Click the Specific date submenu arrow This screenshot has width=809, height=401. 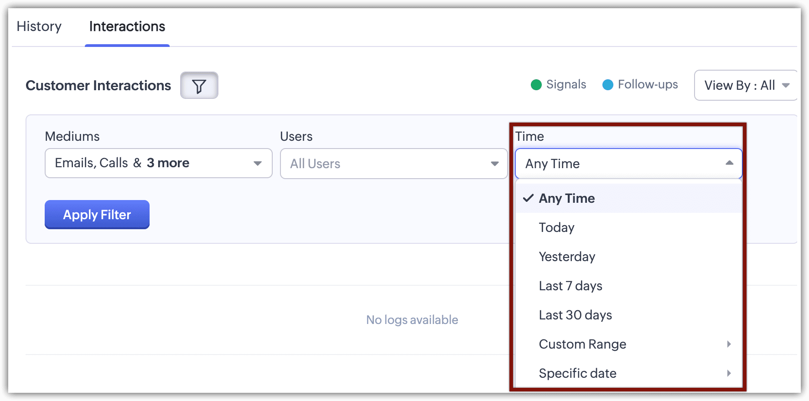click(729, 373)
